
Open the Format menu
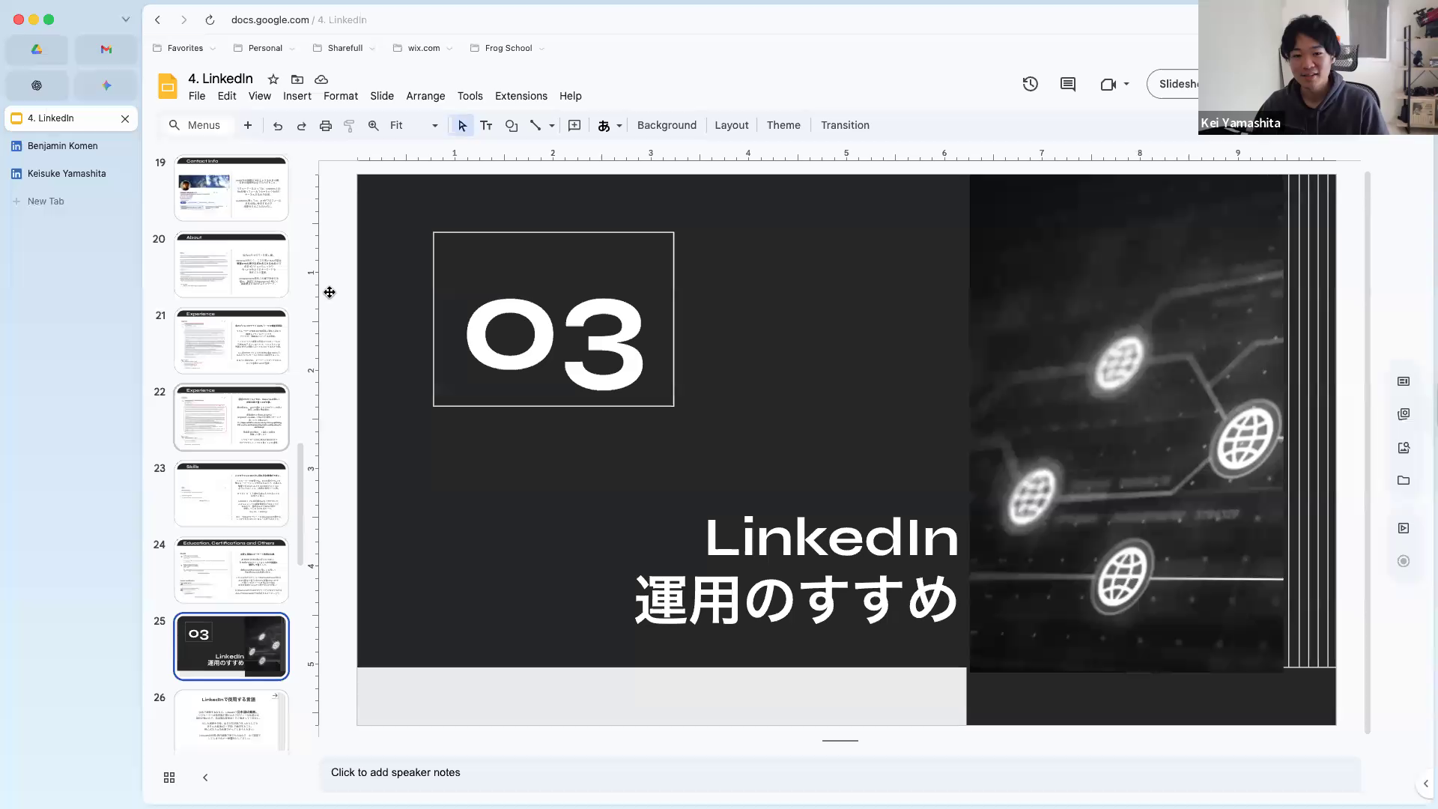(x=341, y=96)
